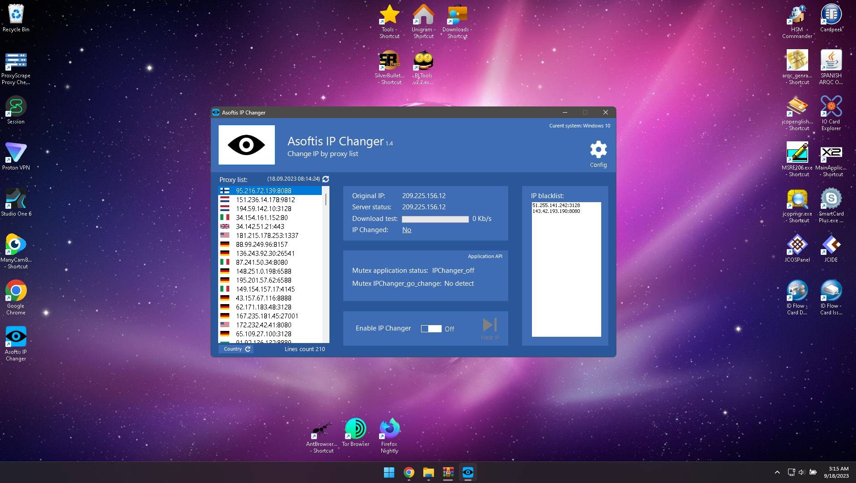Image resolution: width=856 pixels, height=483 pixels.
Task: Launch the Proton VPN desktop shortcut
Action: (15, 152)
